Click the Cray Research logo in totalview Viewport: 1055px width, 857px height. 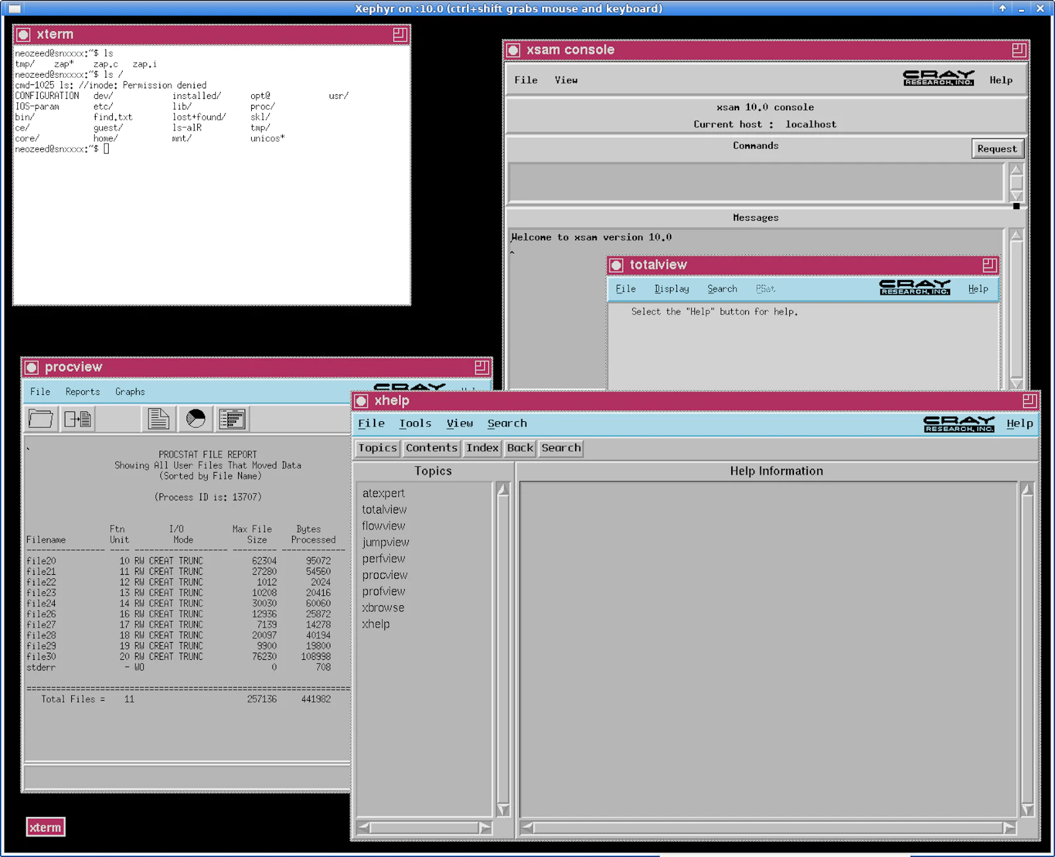tap(915, 287)
